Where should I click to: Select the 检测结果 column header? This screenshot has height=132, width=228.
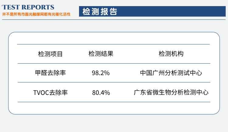(x=101, y=54)
